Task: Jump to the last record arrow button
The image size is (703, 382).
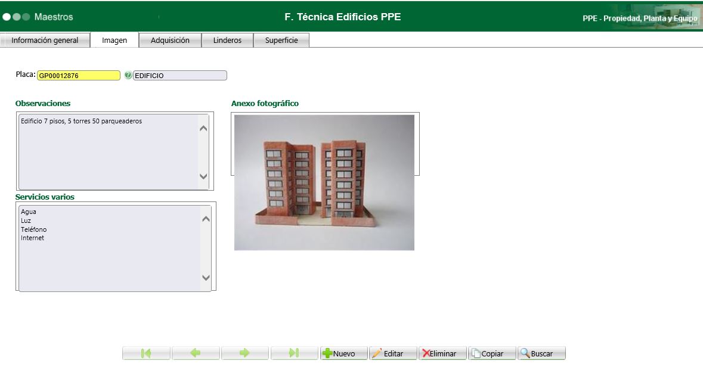Action: point(294,353)
